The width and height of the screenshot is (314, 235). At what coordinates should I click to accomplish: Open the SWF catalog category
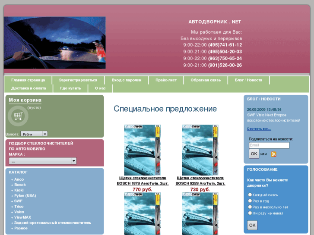click(x=18, y=201)
